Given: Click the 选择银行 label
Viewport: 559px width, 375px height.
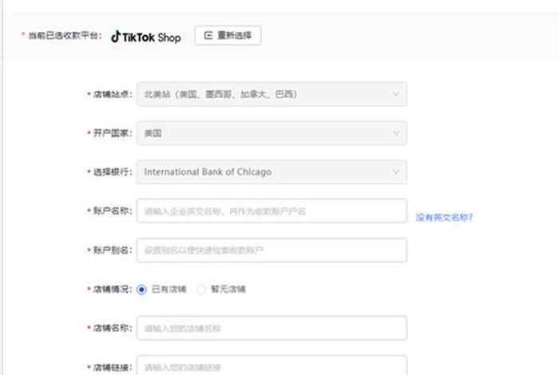Looking at the screenshot, I should click(113, 172).
